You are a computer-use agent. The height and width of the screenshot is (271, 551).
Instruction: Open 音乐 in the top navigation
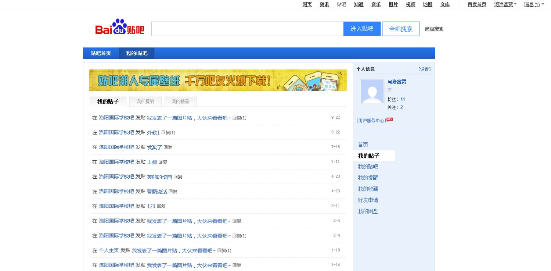(376, 4)
